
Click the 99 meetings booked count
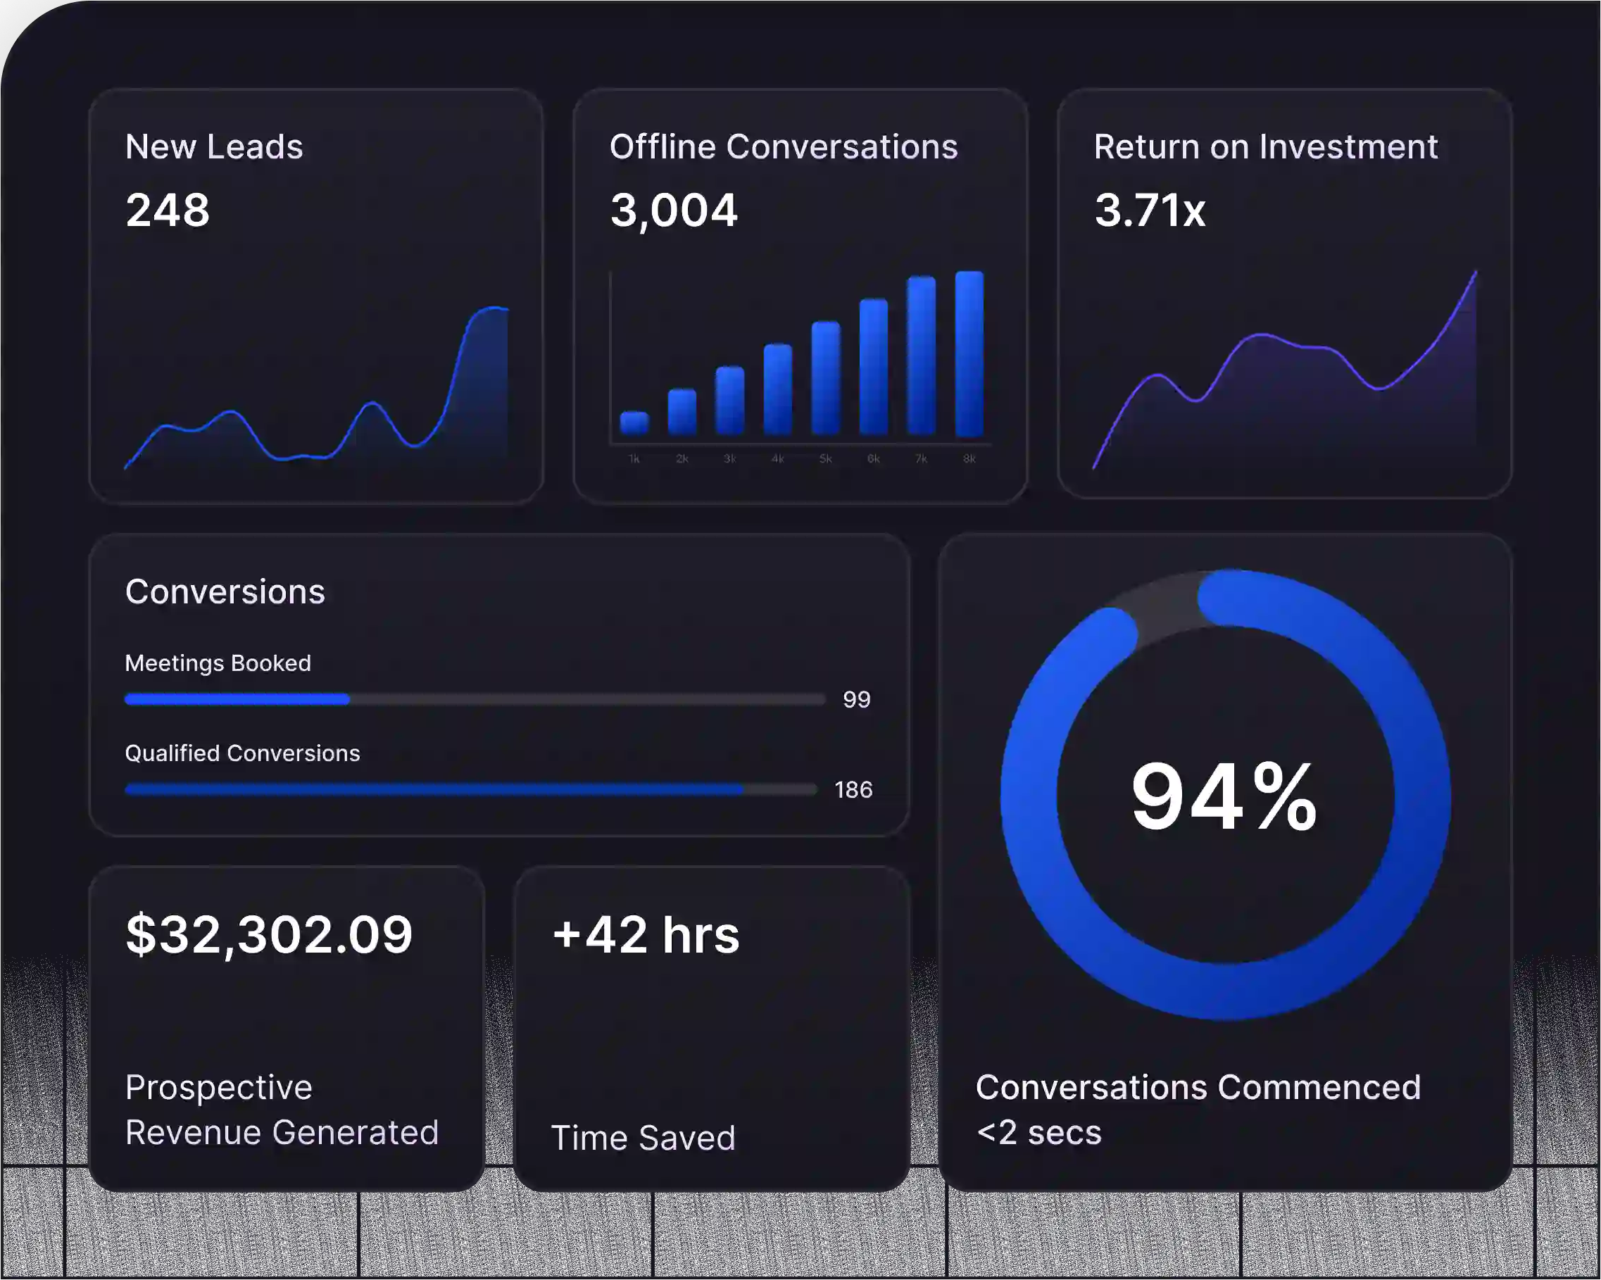(856, 698)
